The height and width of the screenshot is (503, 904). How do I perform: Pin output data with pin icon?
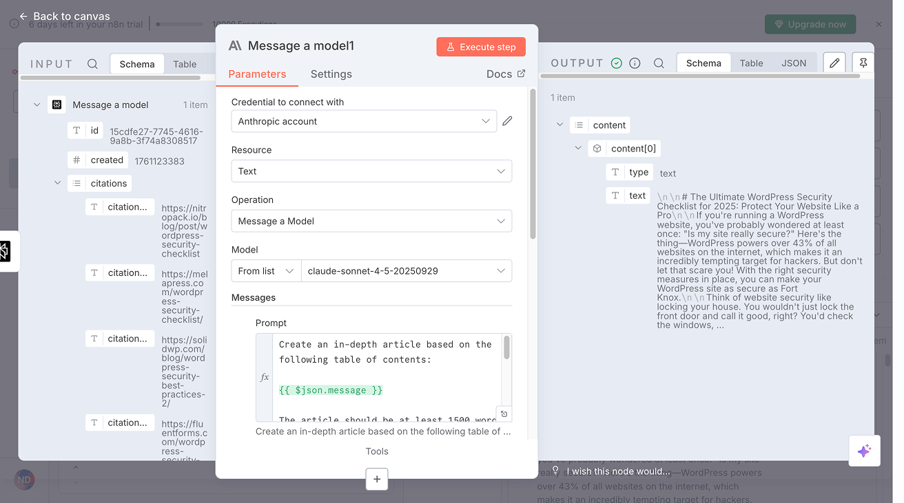tap(863, 63)
